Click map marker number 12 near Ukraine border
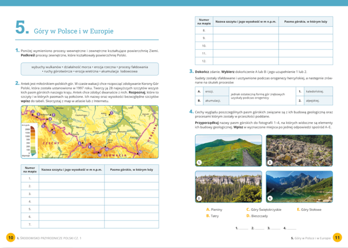The height and width of the screenshot is (248, 348). click(141, 152)
